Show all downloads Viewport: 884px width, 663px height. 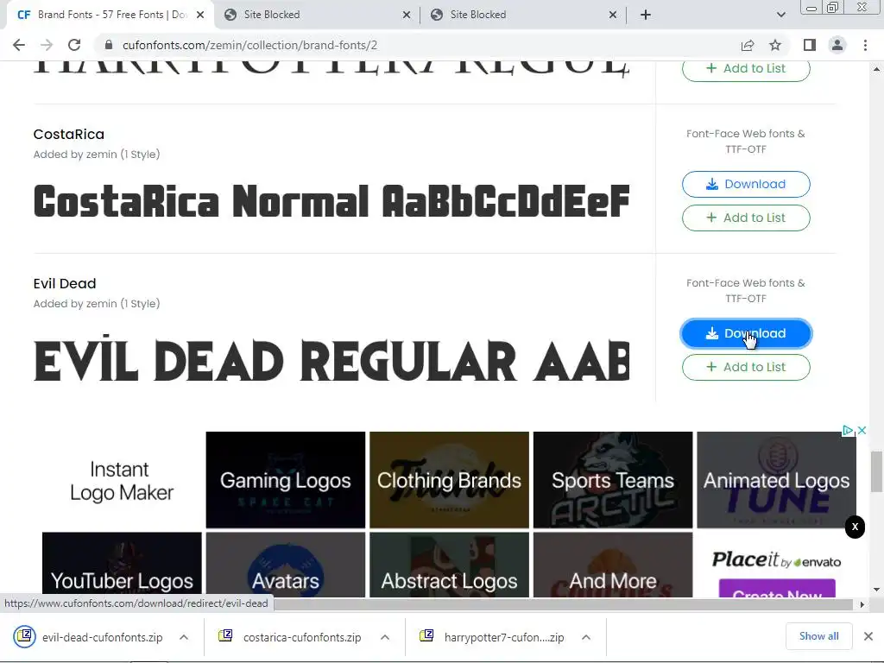point(818,636)
